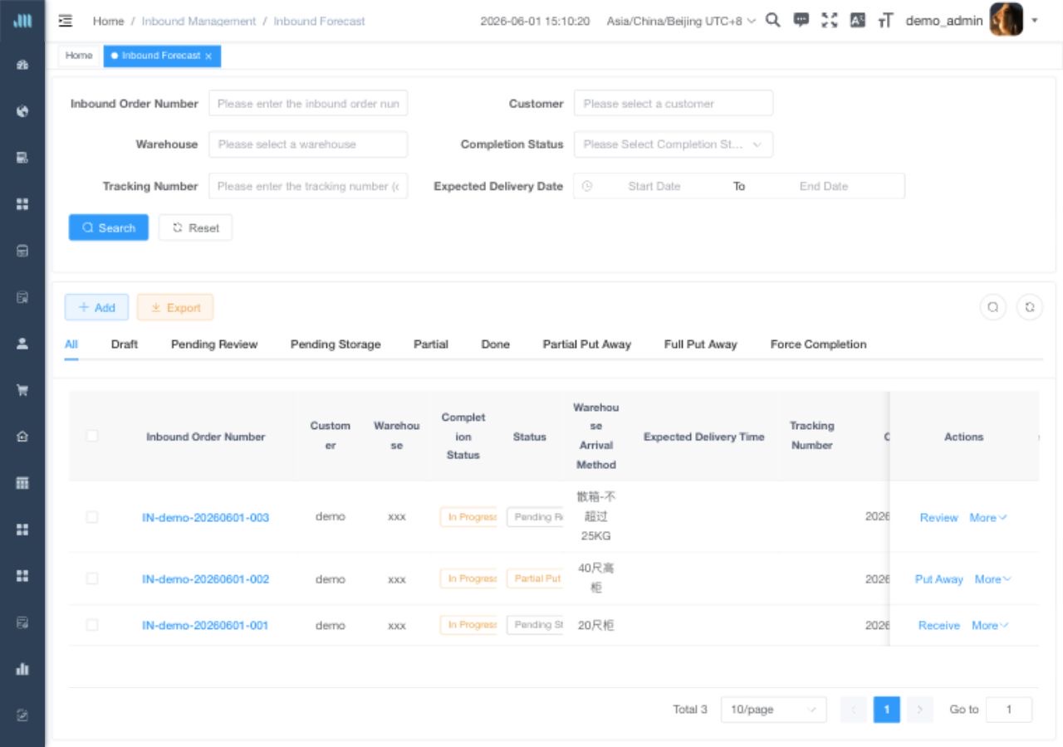
Task: Open order link IN-demo-20260601-003
Action: (x=206, y=517)
